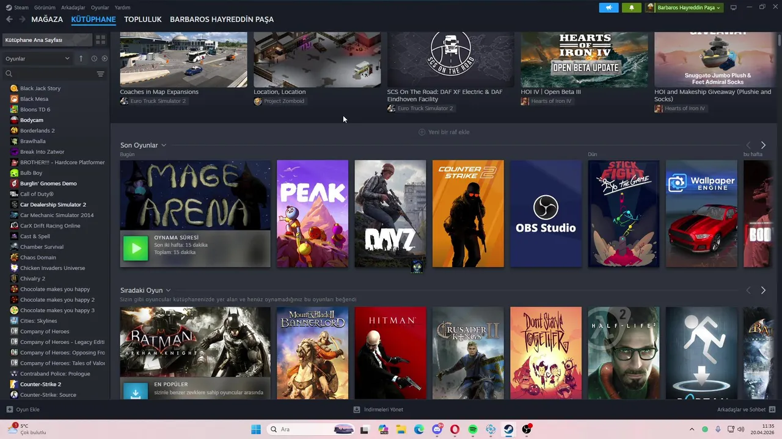Select Counter-Strike 2 in sidebar list

point(40,384)
